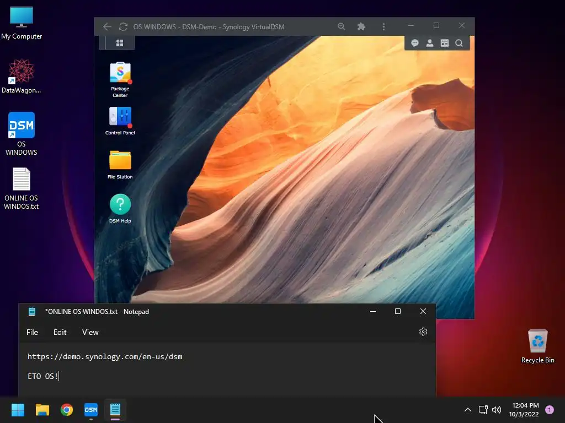Close the Notepad window

pos(423,312)
